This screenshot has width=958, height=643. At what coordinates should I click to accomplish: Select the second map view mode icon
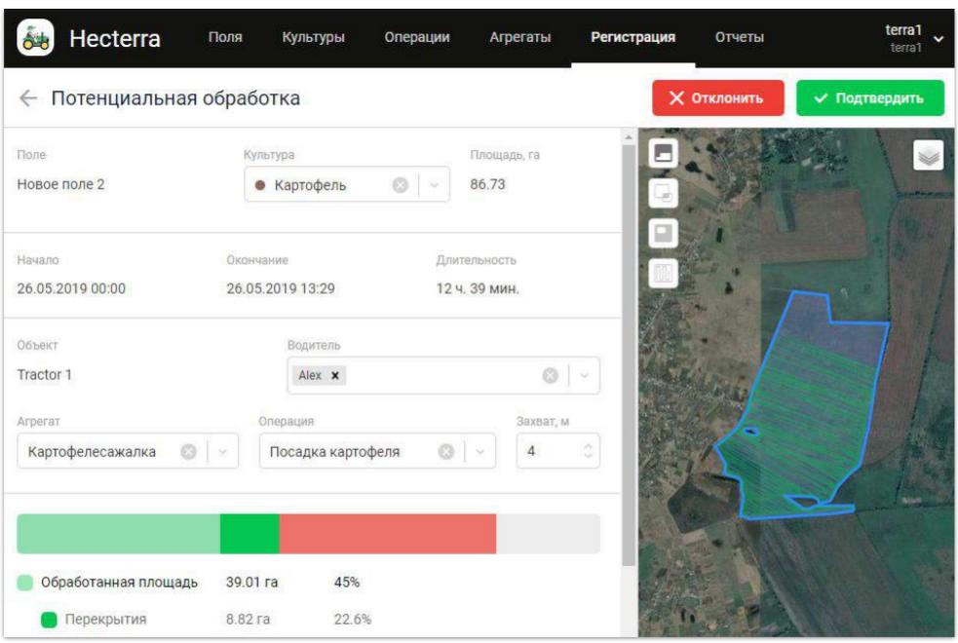pos(663,193)
